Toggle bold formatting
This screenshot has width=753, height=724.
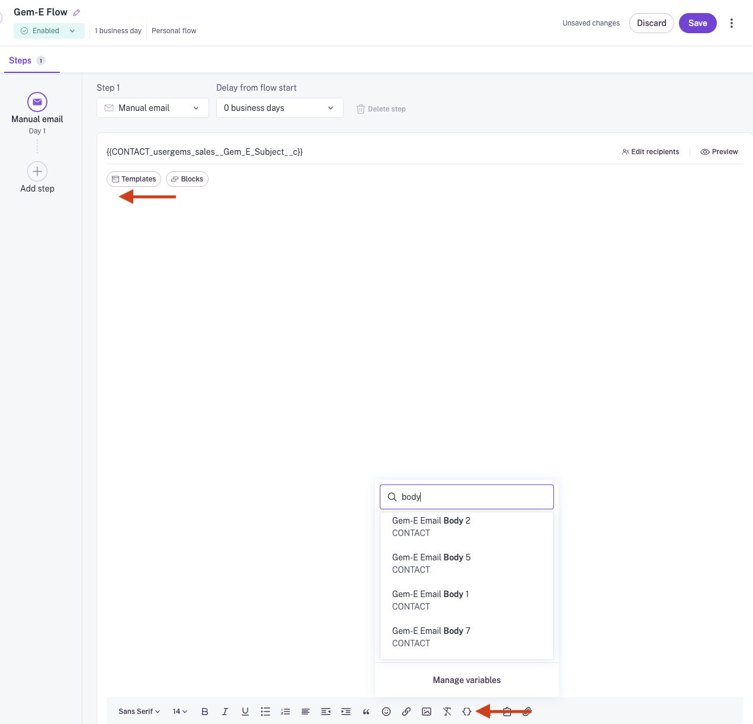click(205, 712)
